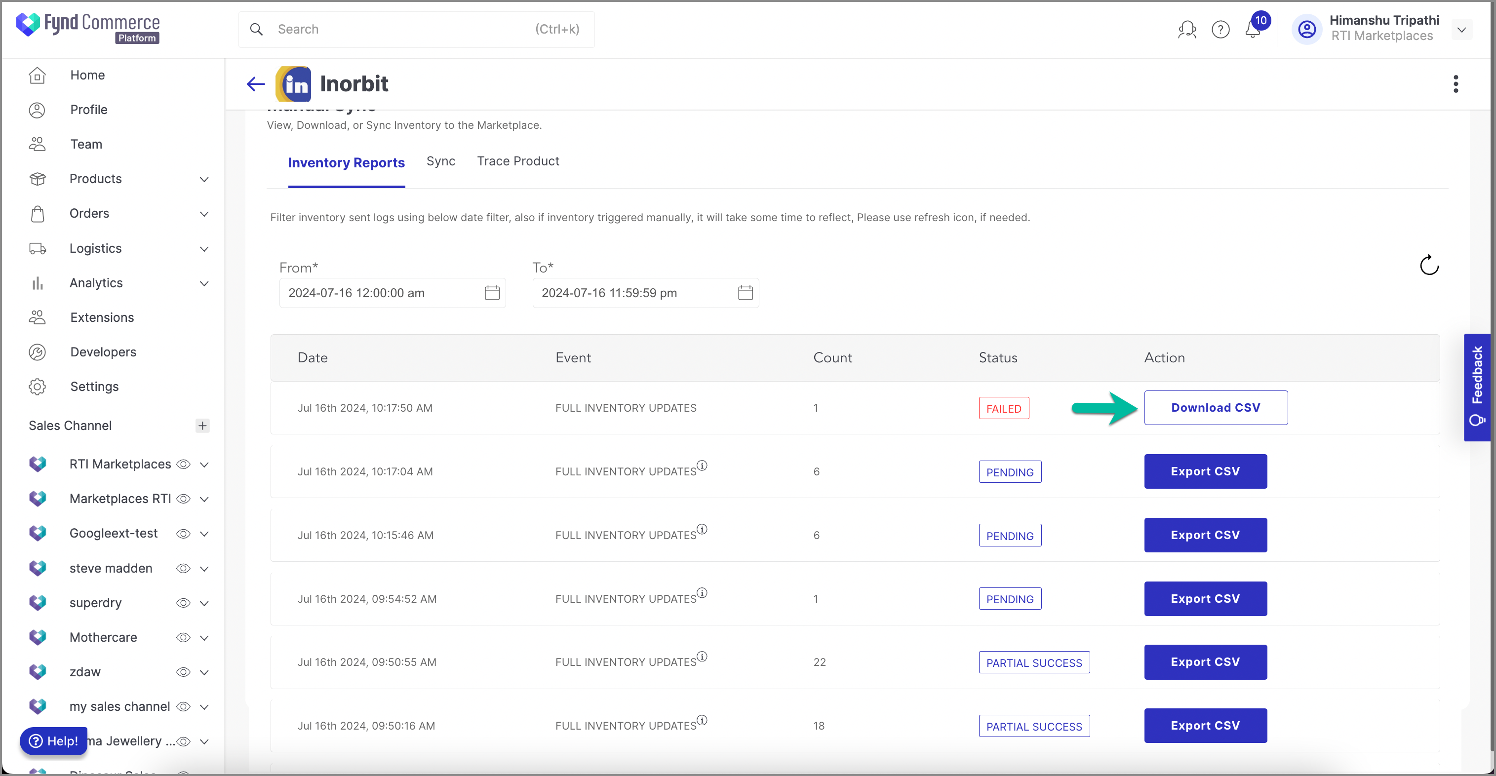Toggle visibility eye for my sales channel
The width and height of the screenshot is (1496, 776).
coord(184,707)
